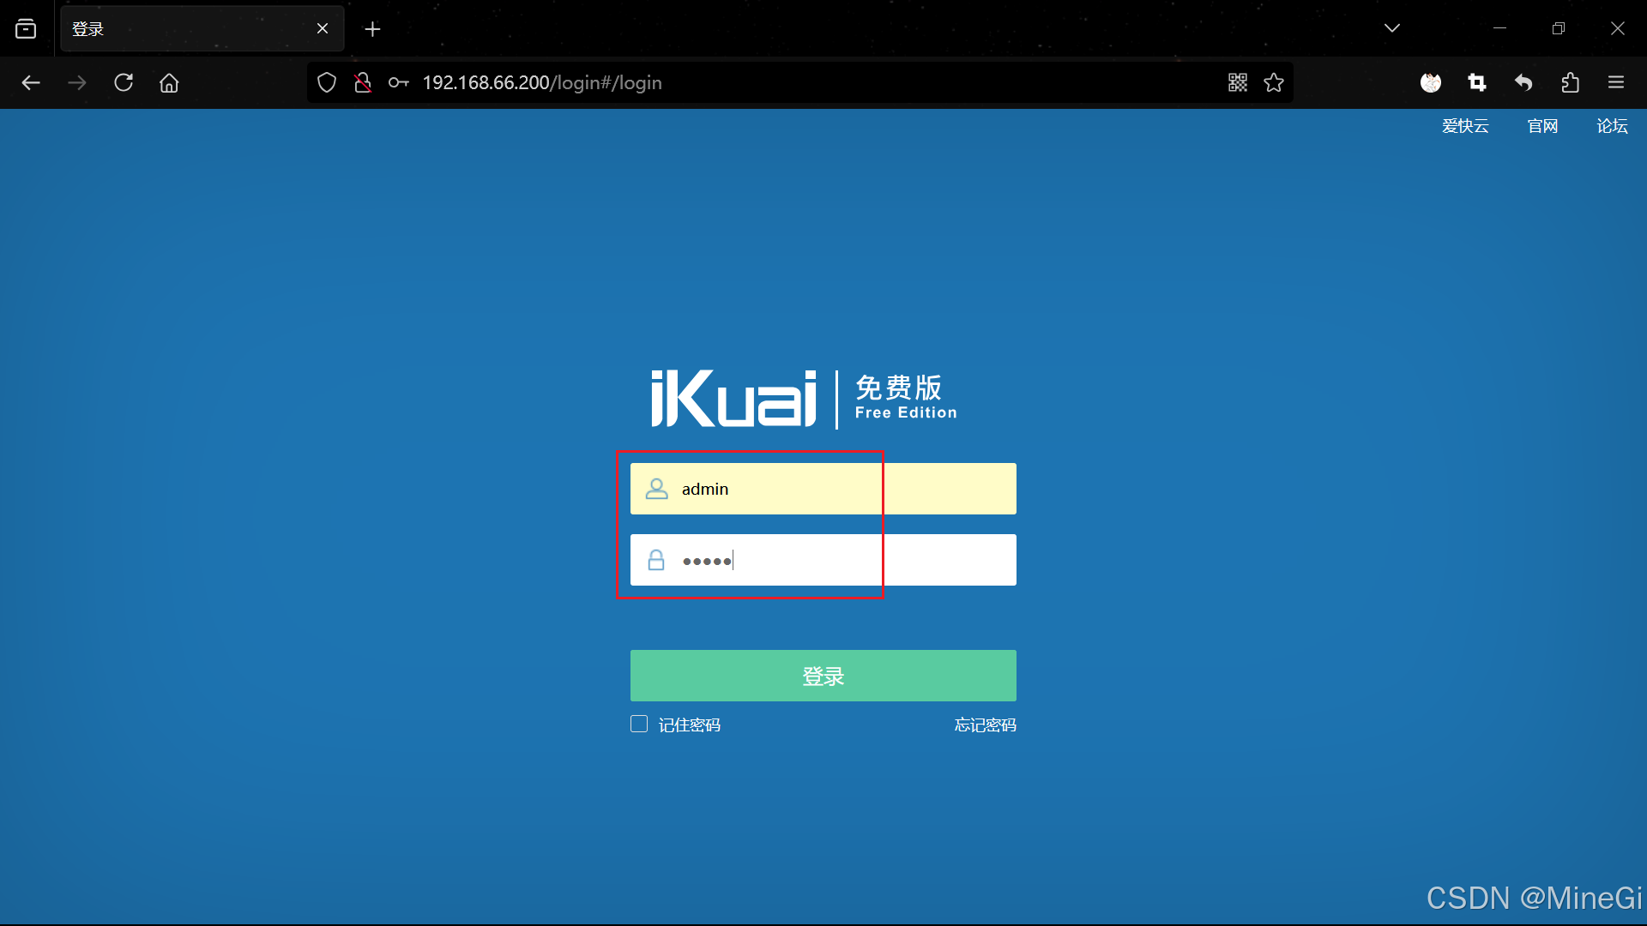Open the extensions puzzle icon
This screenshot has height=926, width=1647.
pyautogui.click(x=1570, y=82)
